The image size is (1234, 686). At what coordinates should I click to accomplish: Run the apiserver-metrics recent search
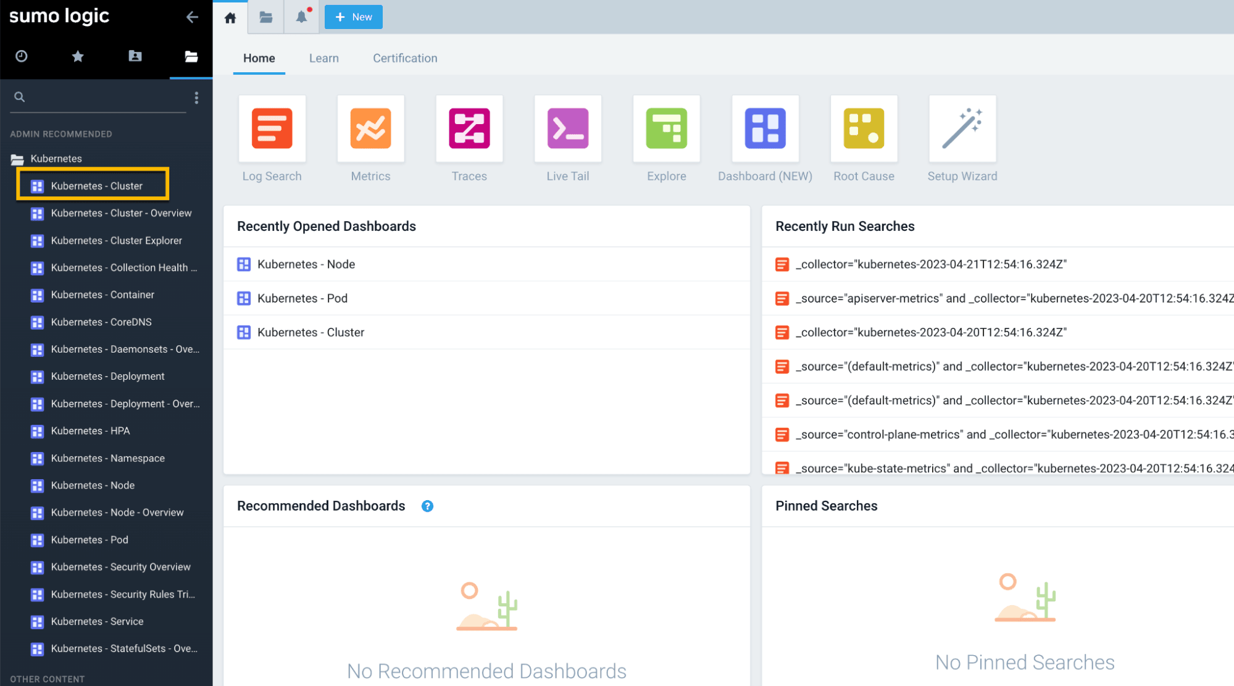click(x=998, y=298)
